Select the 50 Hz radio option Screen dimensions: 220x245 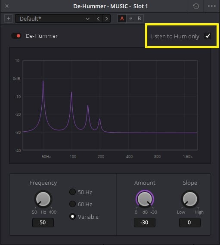pos(72,192)
